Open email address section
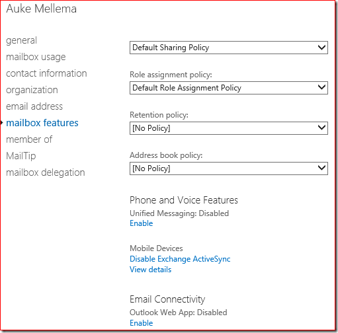The image size is (338, 333). [x=34, y=106]
